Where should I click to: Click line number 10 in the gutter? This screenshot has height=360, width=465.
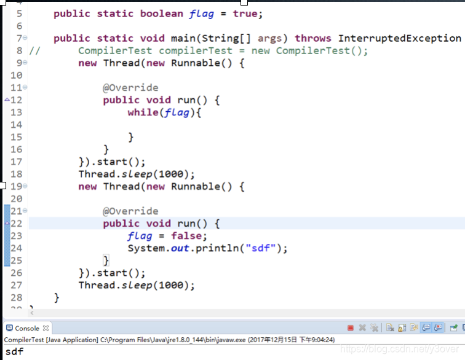coord(17,76)
